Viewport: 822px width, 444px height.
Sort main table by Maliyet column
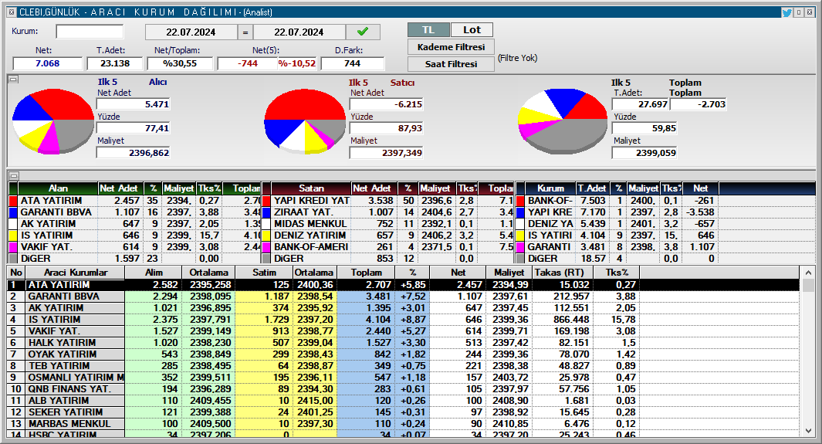click(509, 273)
